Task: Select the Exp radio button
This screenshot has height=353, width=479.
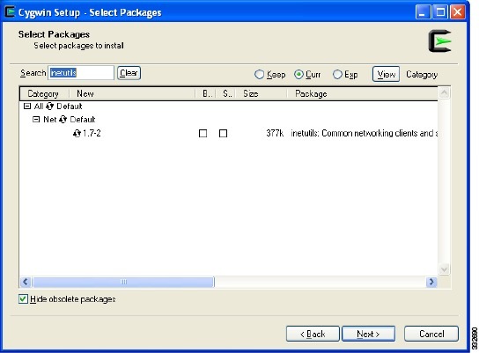Action: coord(337,75)
